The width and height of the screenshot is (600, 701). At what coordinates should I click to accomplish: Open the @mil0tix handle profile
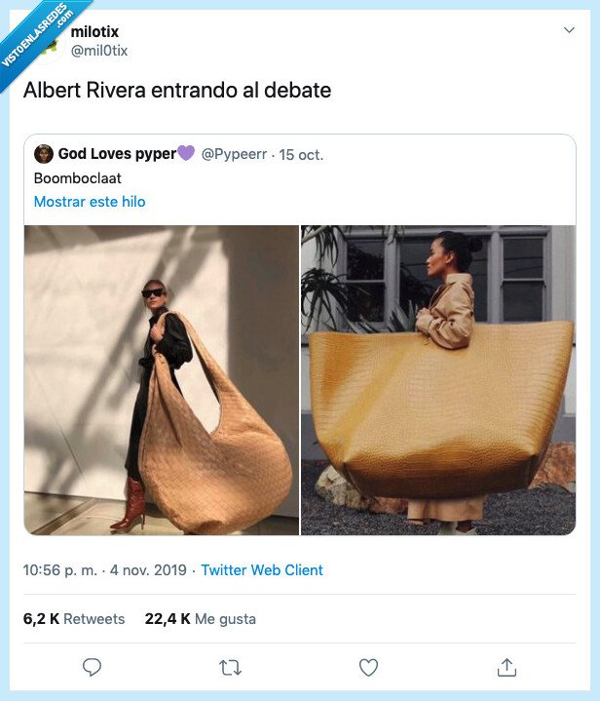click(x=99, y=51)
